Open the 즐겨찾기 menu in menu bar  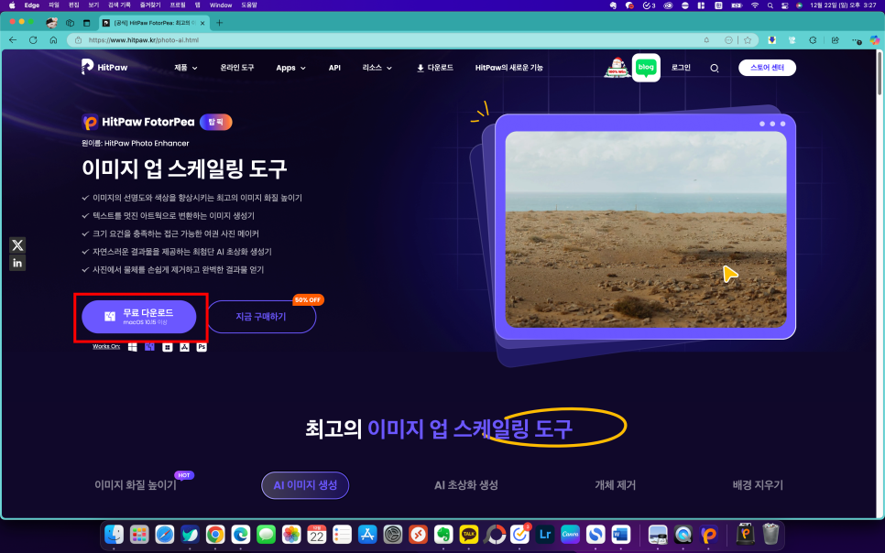tap(150, 5)
